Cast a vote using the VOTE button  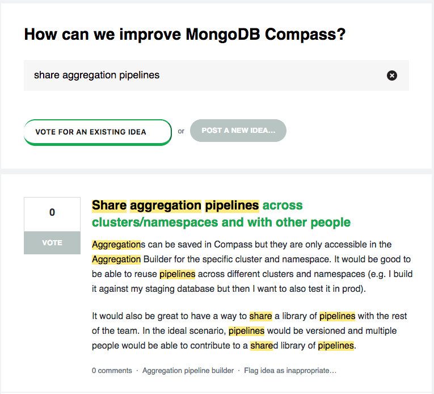click(52, 243)
